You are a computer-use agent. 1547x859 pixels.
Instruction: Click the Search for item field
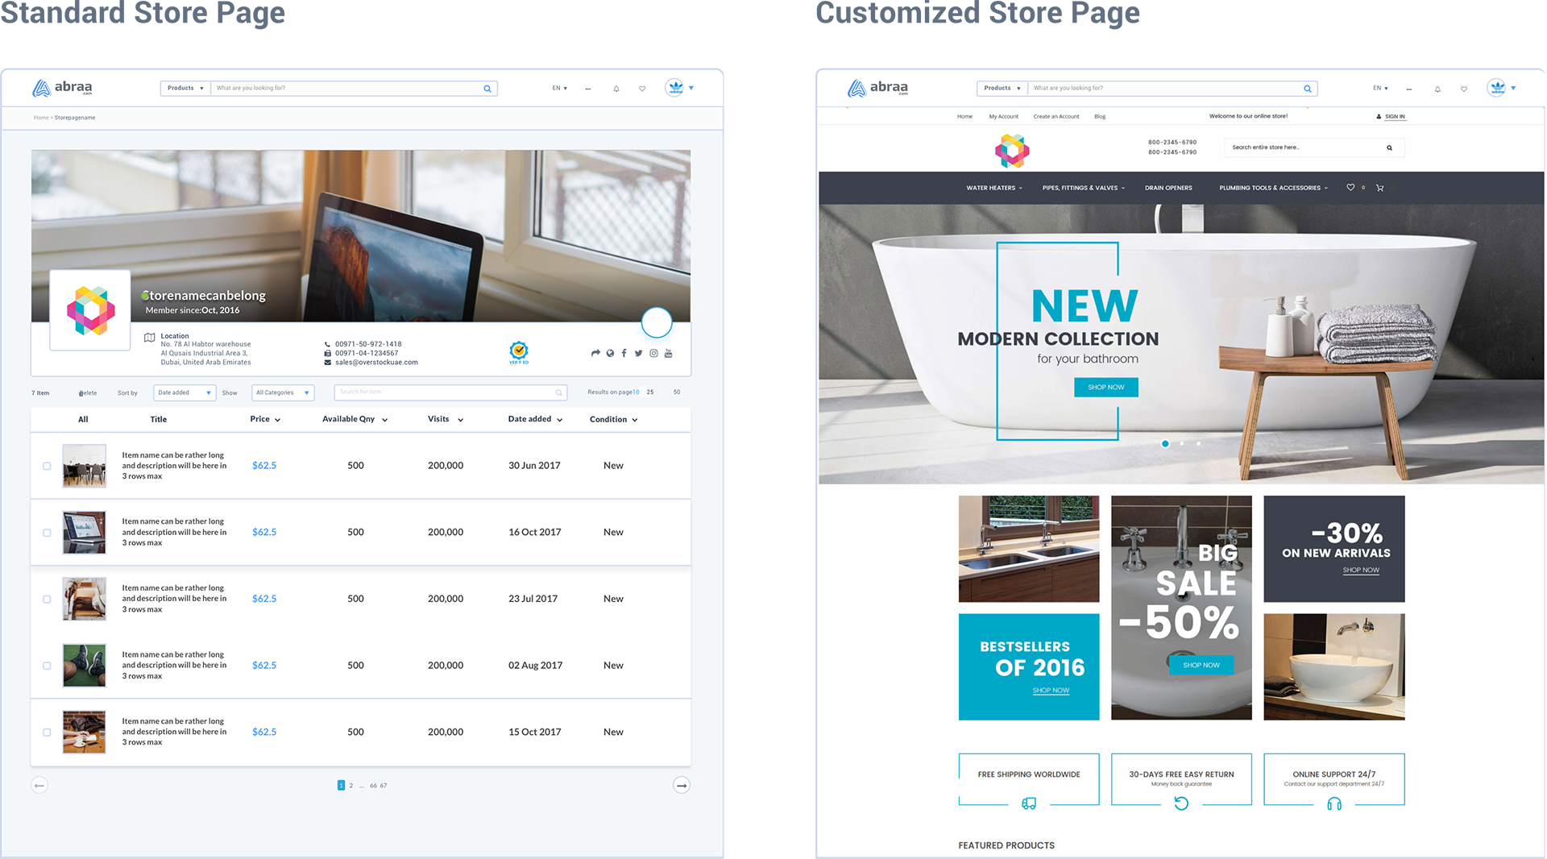click(450, 392)
